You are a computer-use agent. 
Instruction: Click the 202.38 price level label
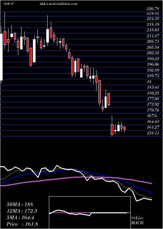click(153, 53)
